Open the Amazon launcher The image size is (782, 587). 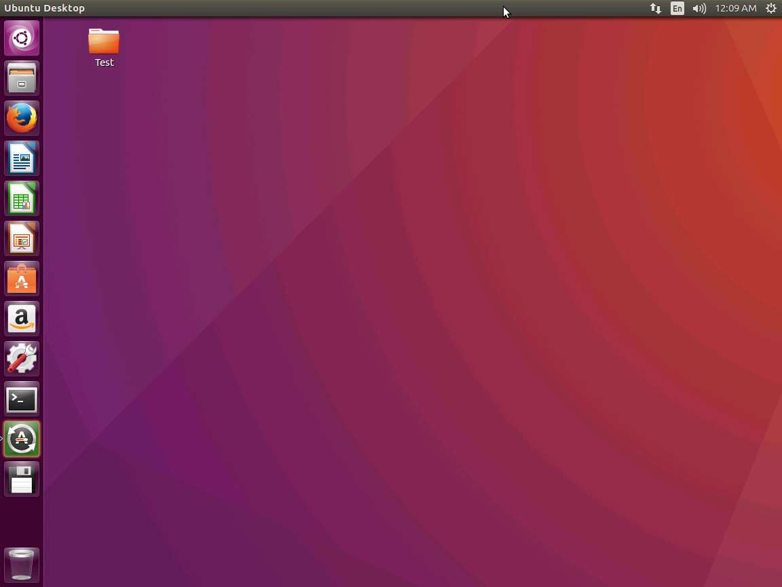point(22,319)
